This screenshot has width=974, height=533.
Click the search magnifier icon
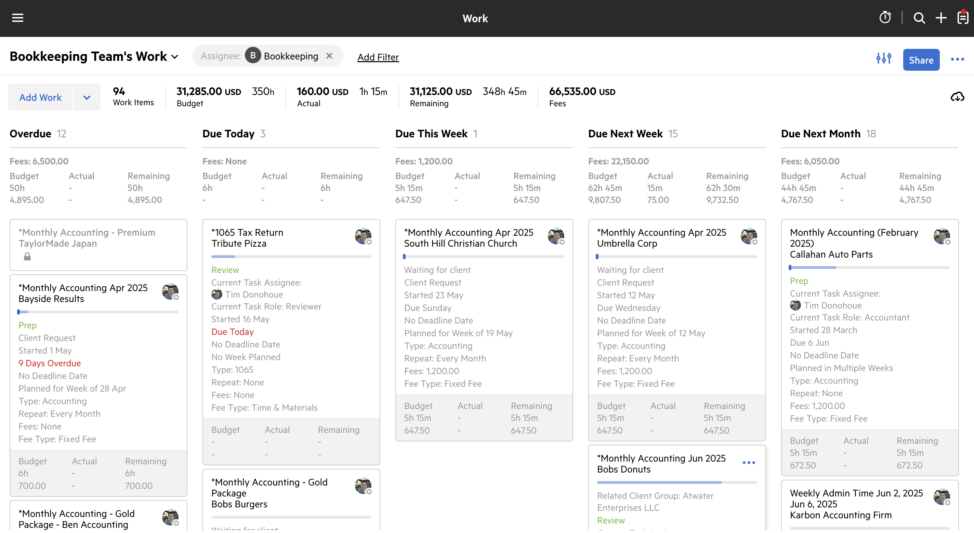pyautogui.click(x=919, y=18)
